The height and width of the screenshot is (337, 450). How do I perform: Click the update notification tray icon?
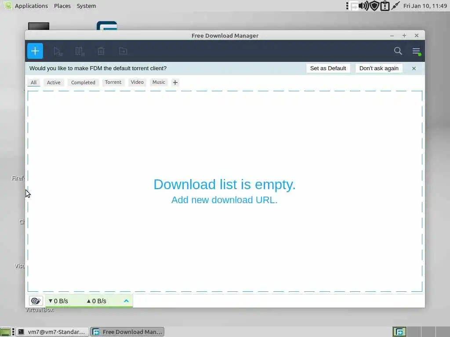(385, 6)
